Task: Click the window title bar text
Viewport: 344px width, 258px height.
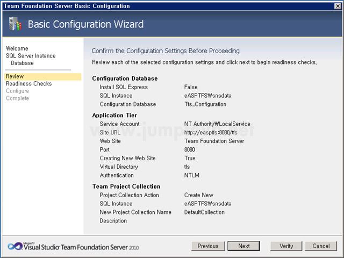Action: [67, 6]
